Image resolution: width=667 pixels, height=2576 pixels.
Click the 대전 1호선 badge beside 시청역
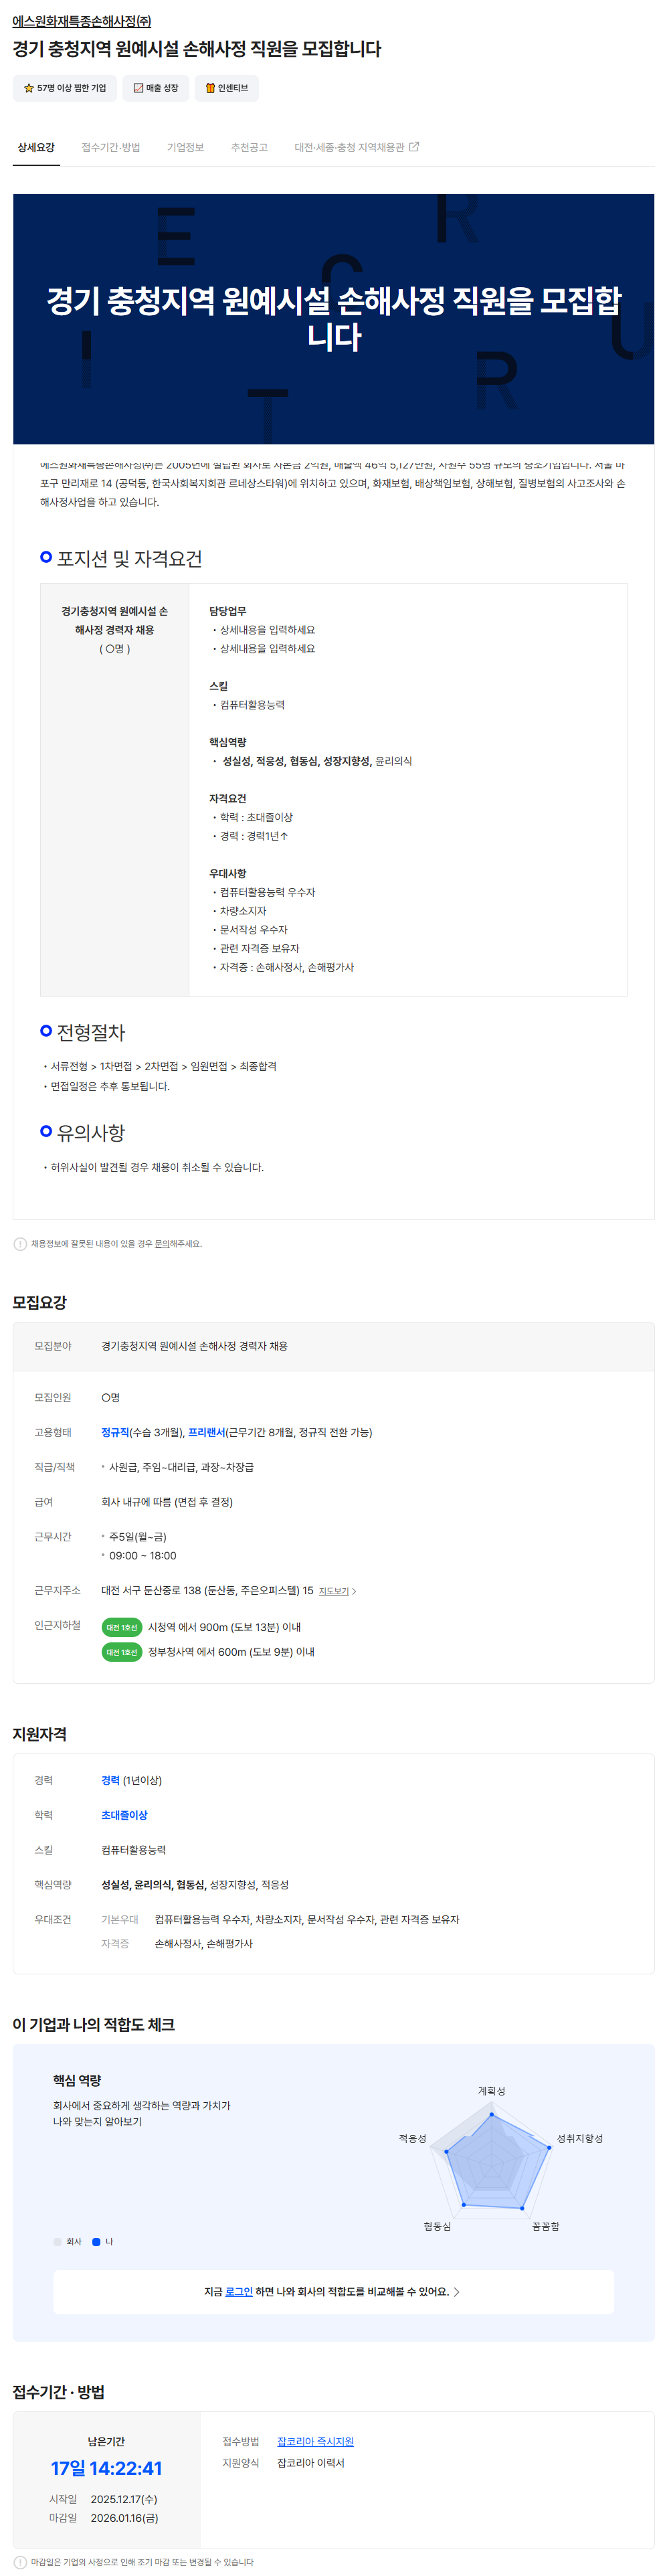pyautogui.click(x=122, y=1627)
